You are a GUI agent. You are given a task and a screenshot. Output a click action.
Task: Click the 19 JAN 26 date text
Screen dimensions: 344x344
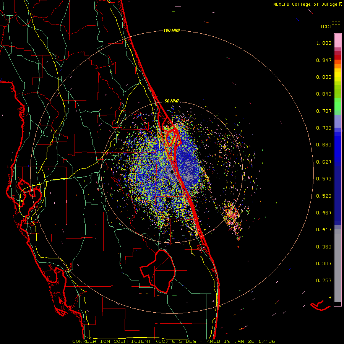239,341
